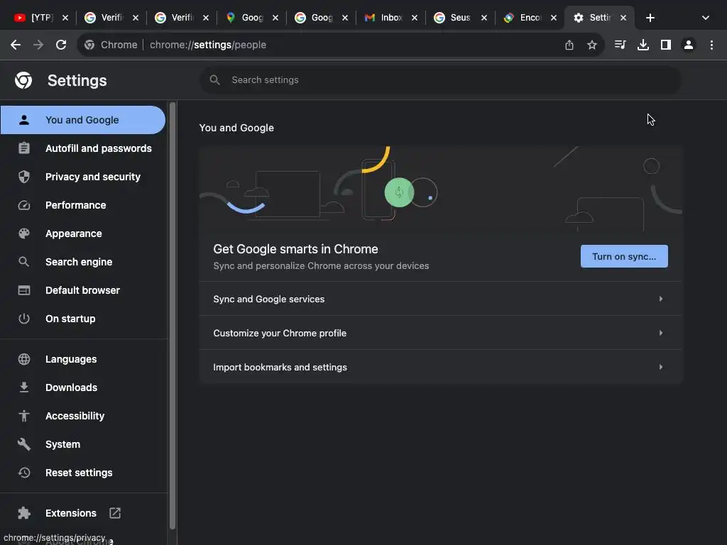
Task: Click the Reset settings history icon
Action: (x=24, y=473)
